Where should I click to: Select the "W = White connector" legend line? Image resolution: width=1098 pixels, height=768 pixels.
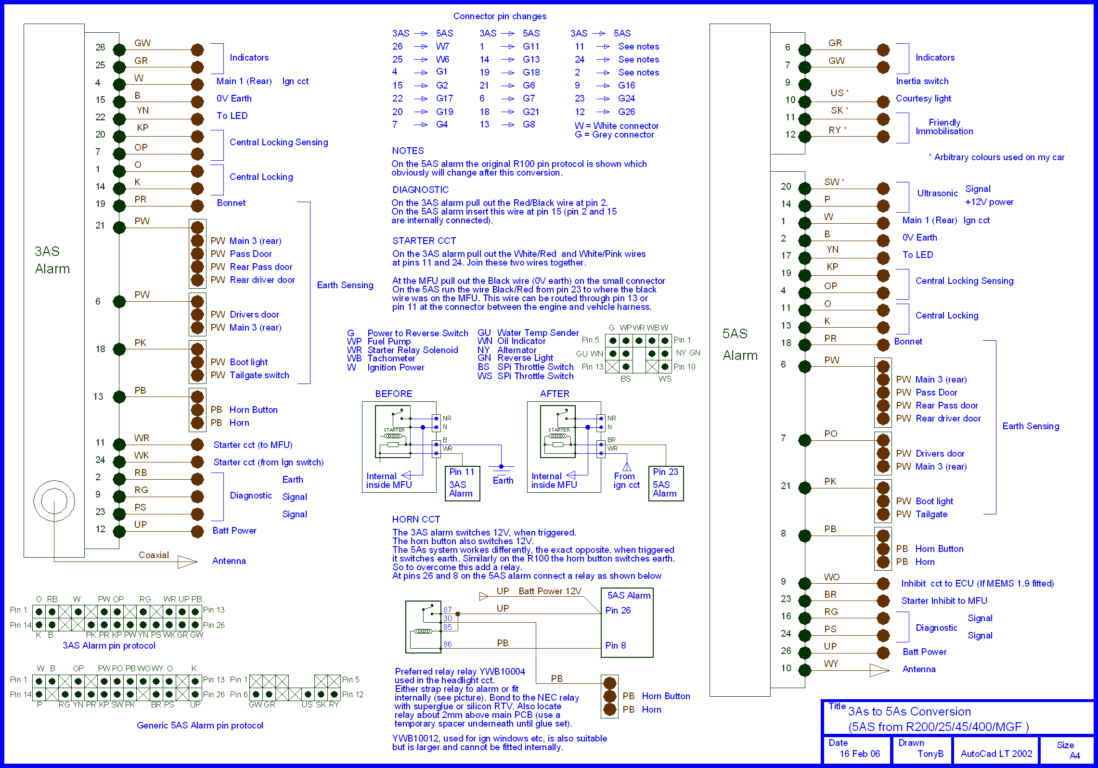(x=616, y=126)
